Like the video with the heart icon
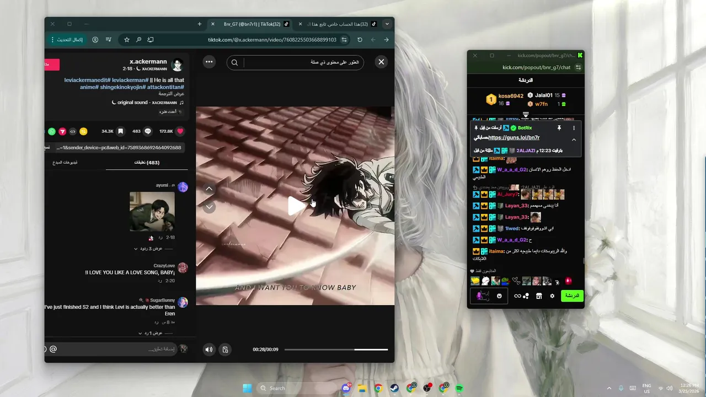 (x=180, y=131)
